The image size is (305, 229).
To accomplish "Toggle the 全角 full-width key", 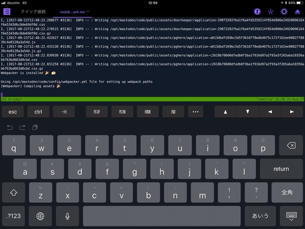I will click(x=287, y=192).
